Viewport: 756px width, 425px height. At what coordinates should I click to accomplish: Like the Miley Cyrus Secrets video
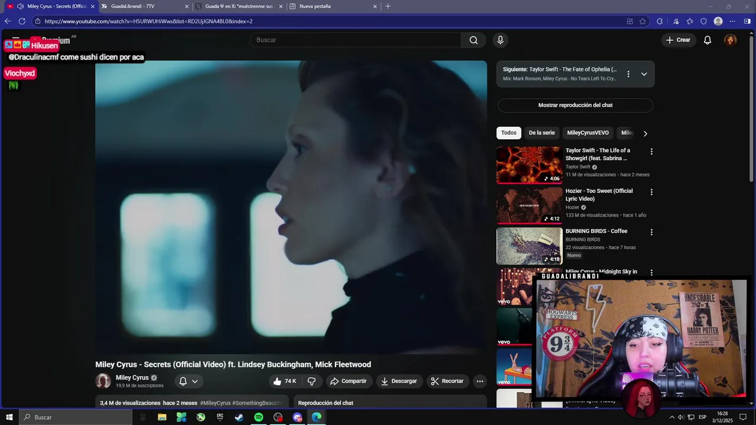tap(285, 381)
